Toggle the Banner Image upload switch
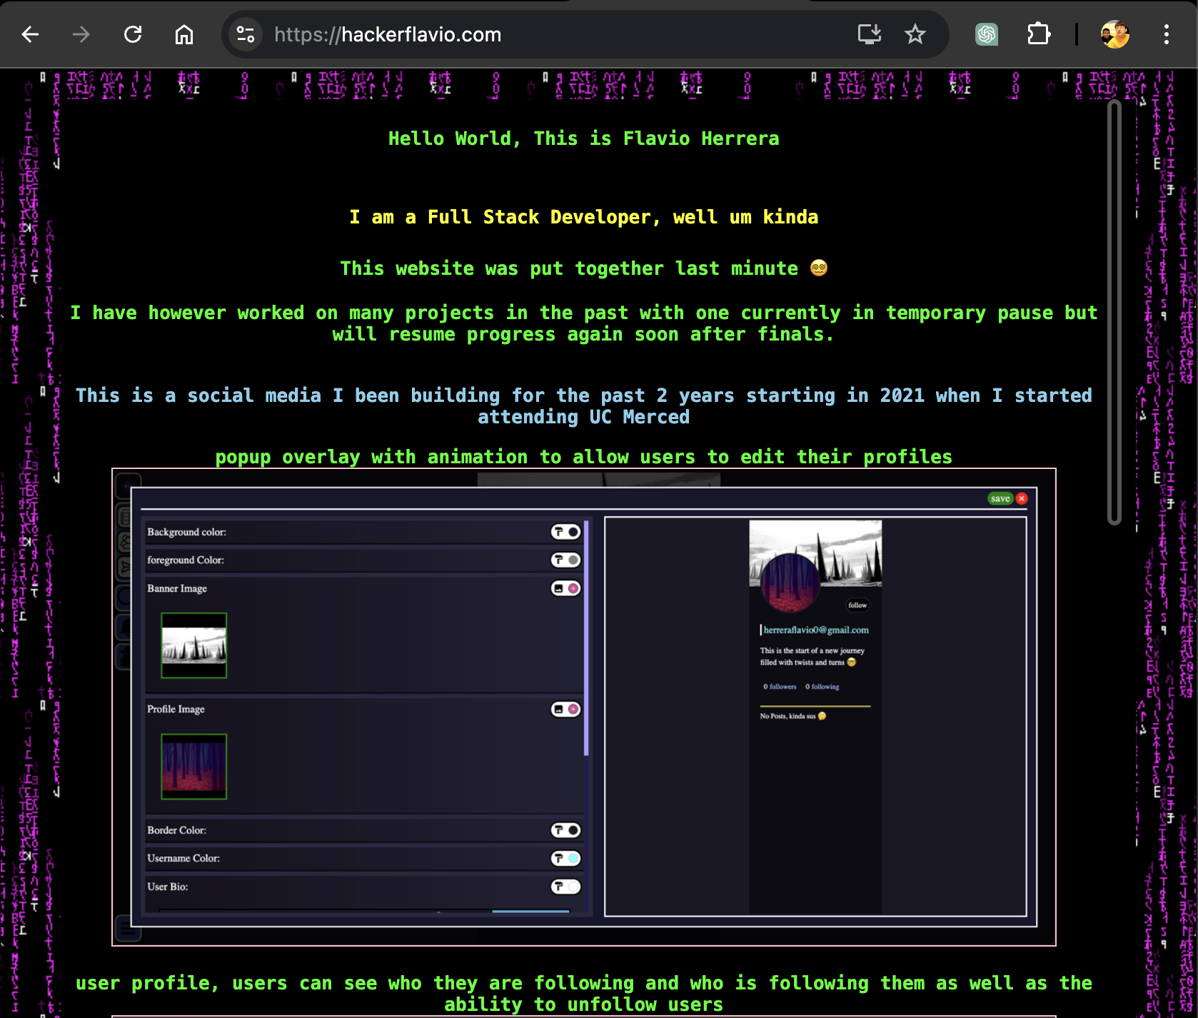 565,588
